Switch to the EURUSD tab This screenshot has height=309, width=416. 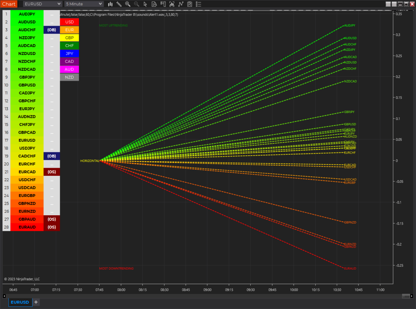tap(20, 302)
